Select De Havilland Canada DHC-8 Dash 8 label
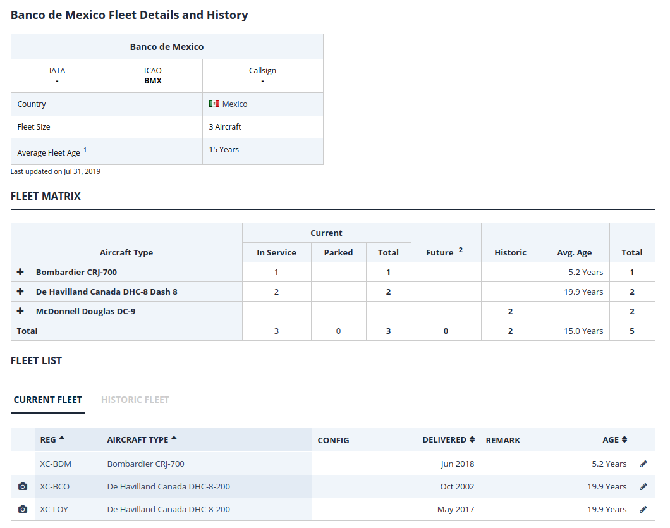Viewport: 670px width, 528px height. coord(106,292)
